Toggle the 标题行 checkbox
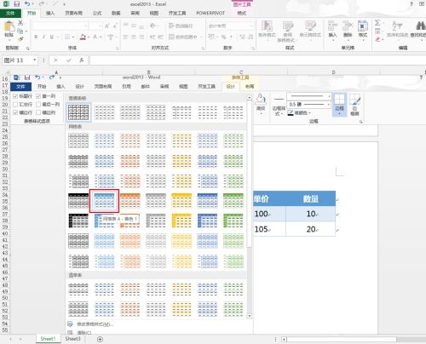This screenshot has height=344, width=426. (x=15, y=96)
